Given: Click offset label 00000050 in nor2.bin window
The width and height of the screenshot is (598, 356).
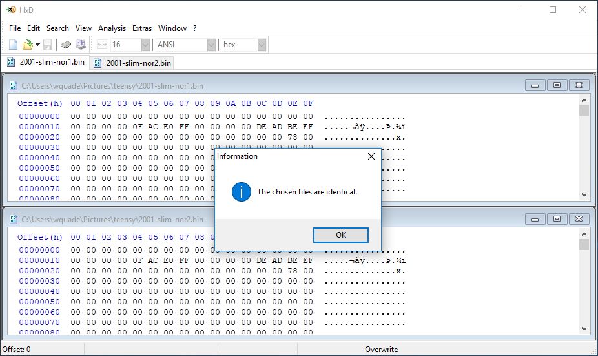Looking at the screenshot, I should [x=39, y=302].
